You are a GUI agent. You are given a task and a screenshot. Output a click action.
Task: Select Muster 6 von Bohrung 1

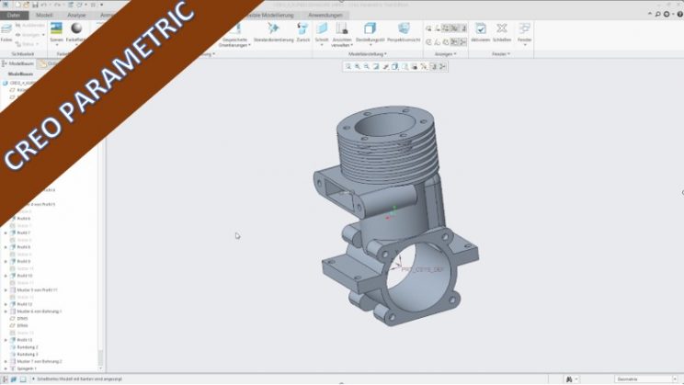(x=37, y=311)
